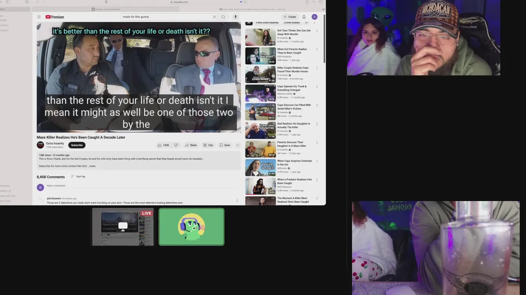Screen dimensions: 526x295
Task: Open options for When a Predator Realizes video
Action: click(317, 180)
